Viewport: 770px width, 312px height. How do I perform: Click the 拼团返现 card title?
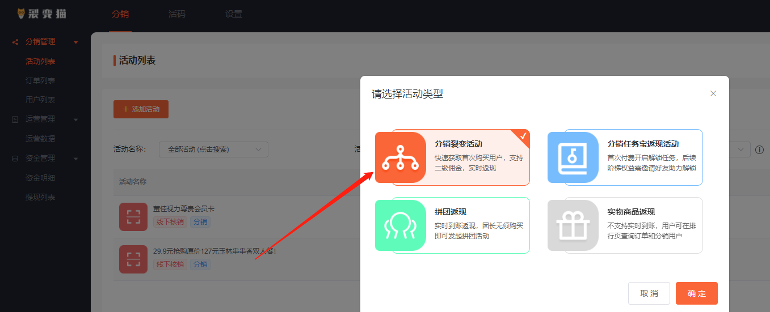click(451, 212)
